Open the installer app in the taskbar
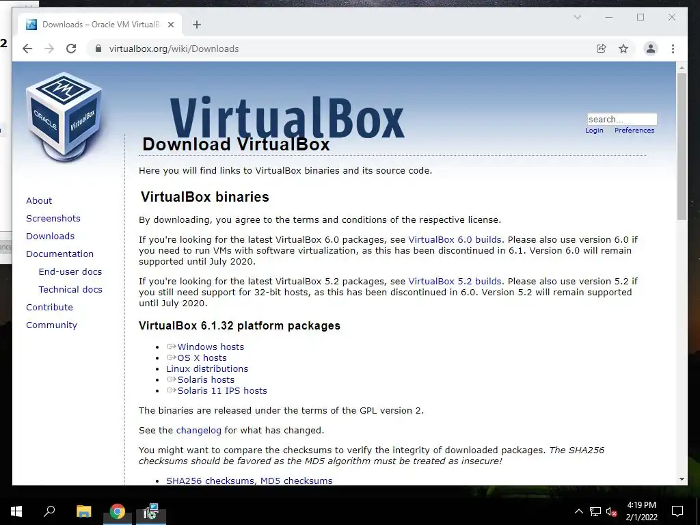Image resolution: width=700 pixels, height=525 pixels. 151,511
